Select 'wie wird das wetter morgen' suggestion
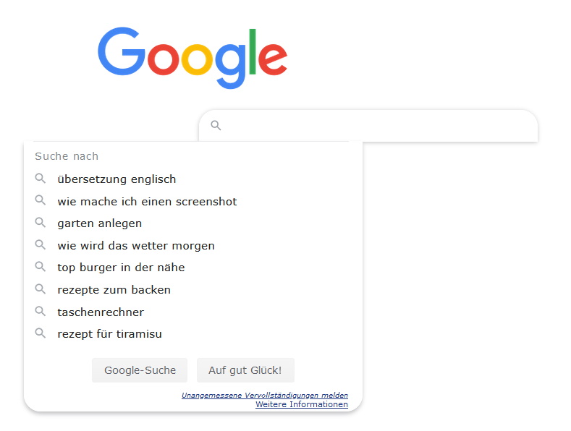The height and width of the screenshot is (431, 571). coord(136,246)
